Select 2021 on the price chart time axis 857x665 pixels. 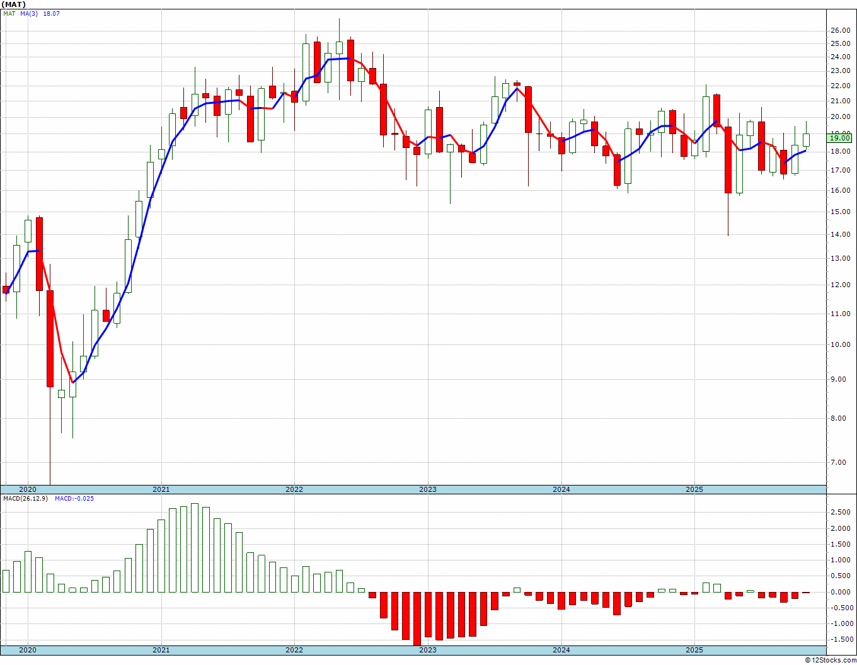click(x=161, y=489)
